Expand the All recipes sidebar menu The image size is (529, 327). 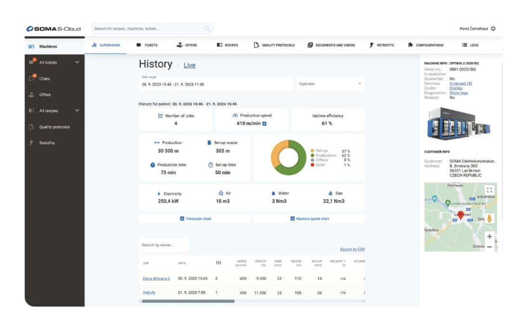[77, 110]
